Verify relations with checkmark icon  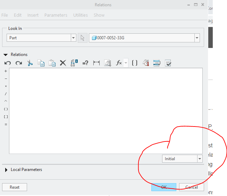coord(168,63)
